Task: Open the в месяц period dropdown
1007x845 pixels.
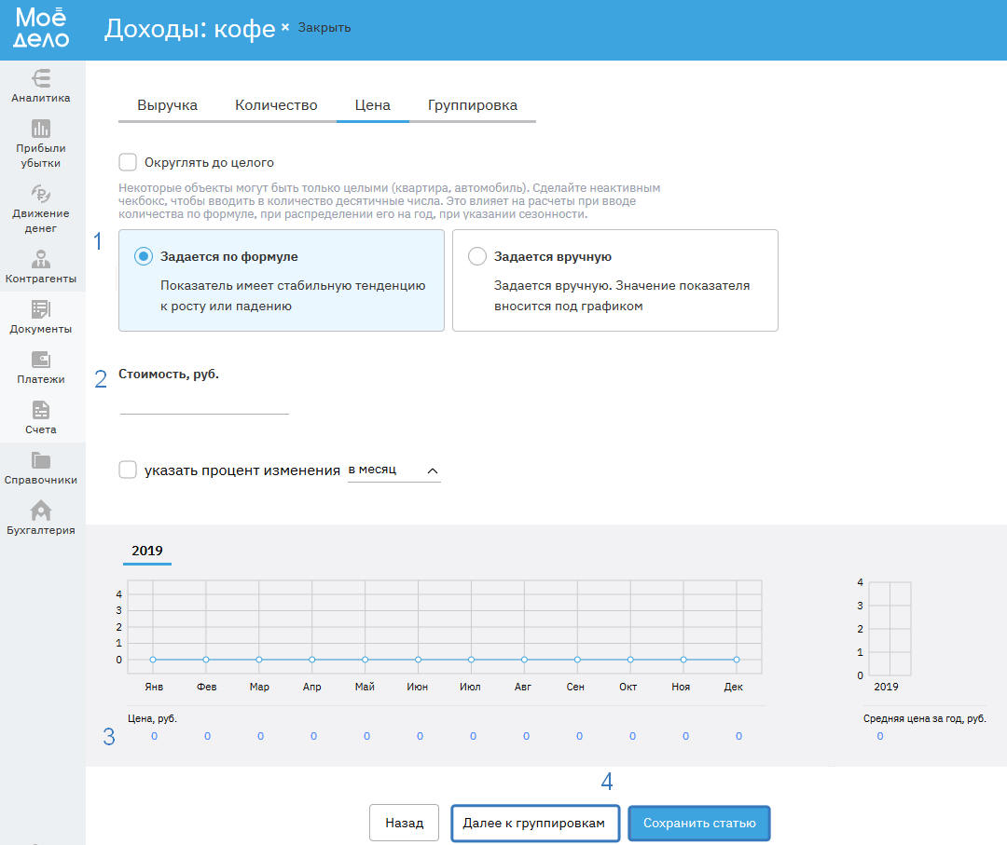Action: click(393, 470)
